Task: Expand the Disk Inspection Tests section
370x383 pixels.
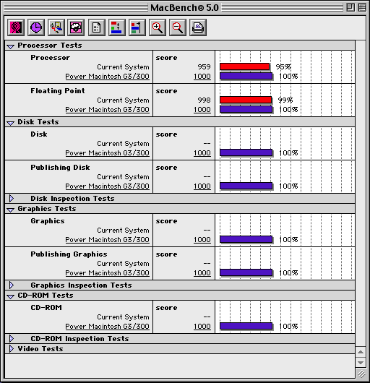Action: [12, 198]
